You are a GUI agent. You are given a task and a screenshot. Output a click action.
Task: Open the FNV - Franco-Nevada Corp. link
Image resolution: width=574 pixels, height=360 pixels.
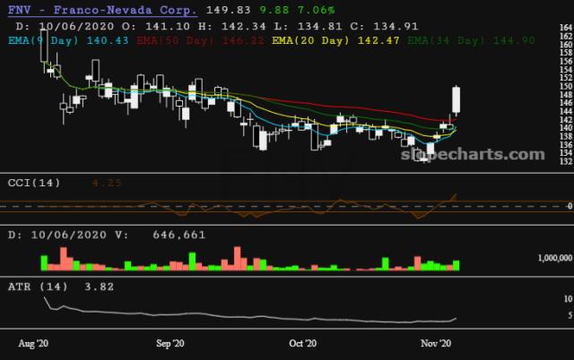click(102, 10)
